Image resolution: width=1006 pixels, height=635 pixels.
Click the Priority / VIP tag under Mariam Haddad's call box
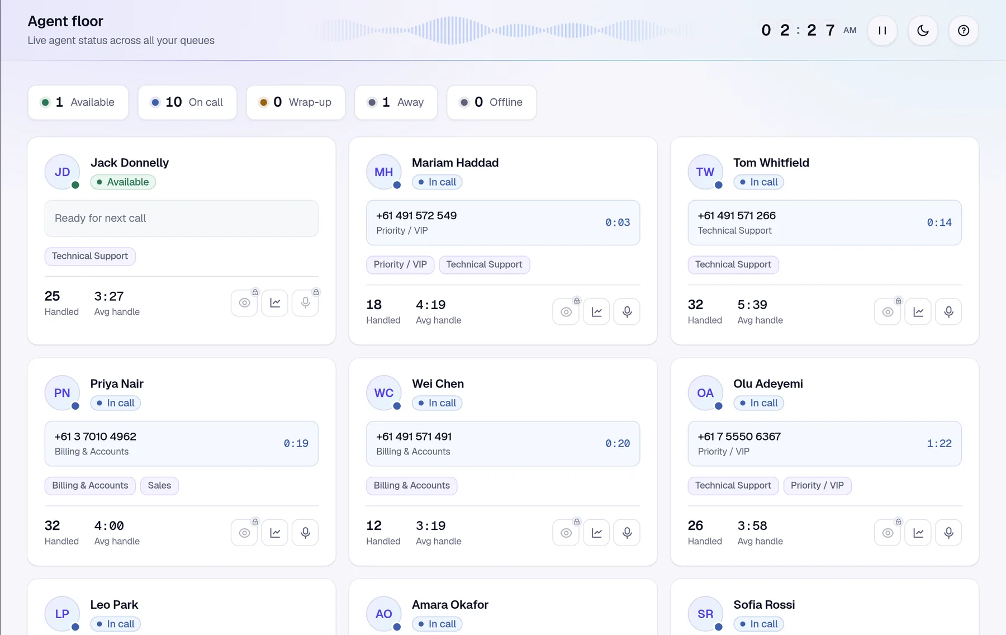(400, 264)
